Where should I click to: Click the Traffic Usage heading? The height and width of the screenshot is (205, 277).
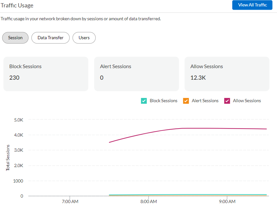[x=17, y=5]
